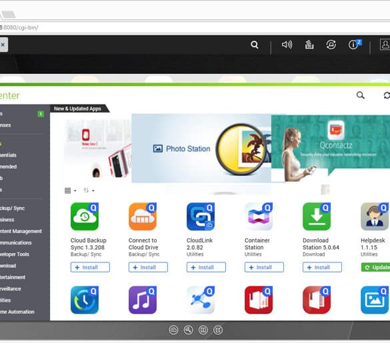Viewport: 390px width, 343px height.
Task: Click the feedback edit icon in bottom dock
Action: 218,330
